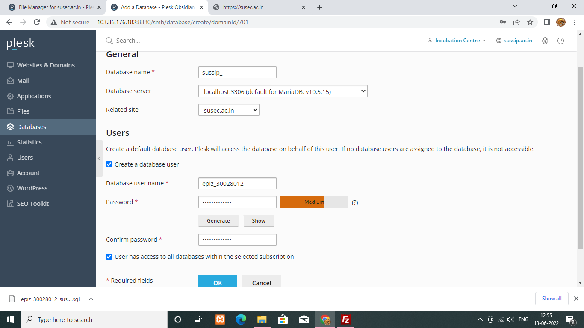Click the Generate password button
Screen dimensions: 584x328
(218, 221)
